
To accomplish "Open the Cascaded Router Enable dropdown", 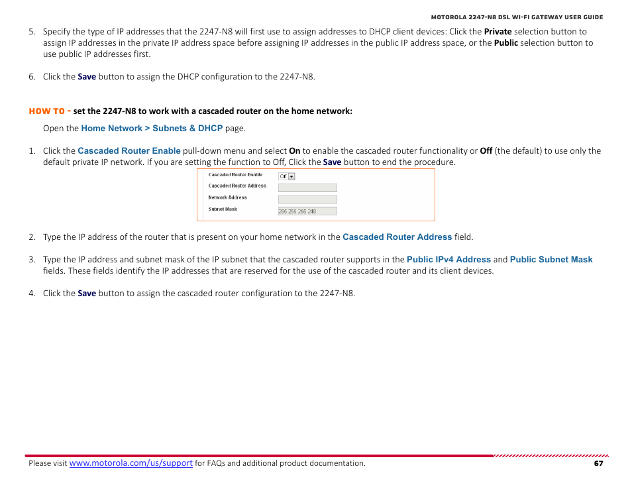I will click(x=287, y=176).
